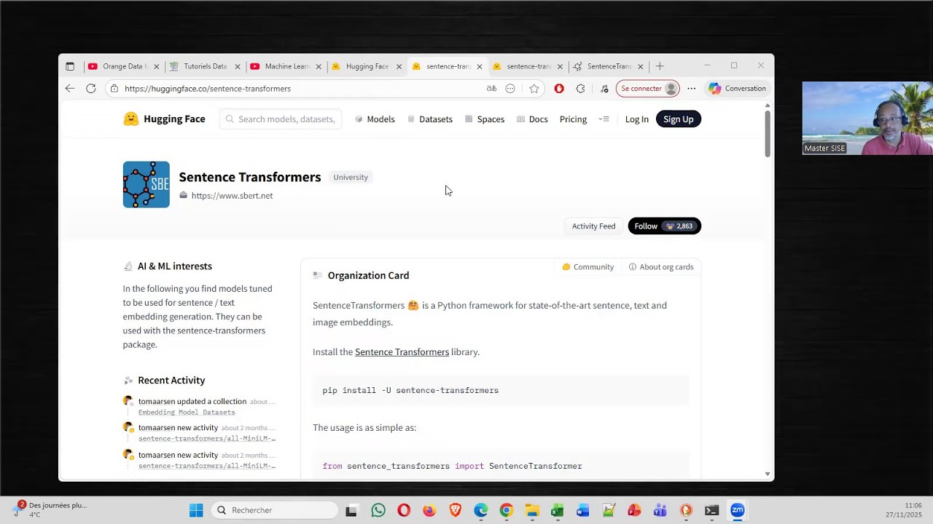Screen dimensions: 933x524
Task: Focus the Search models, datasets field
Action: pyautogui.click(x=281, y=119)
